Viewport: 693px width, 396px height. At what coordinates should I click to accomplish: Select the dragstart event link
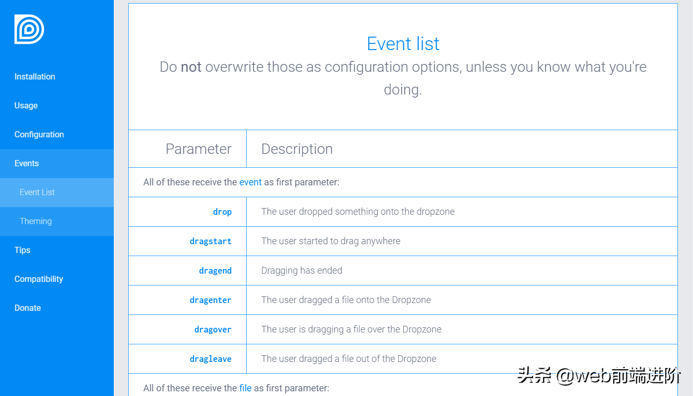point(210,241)
